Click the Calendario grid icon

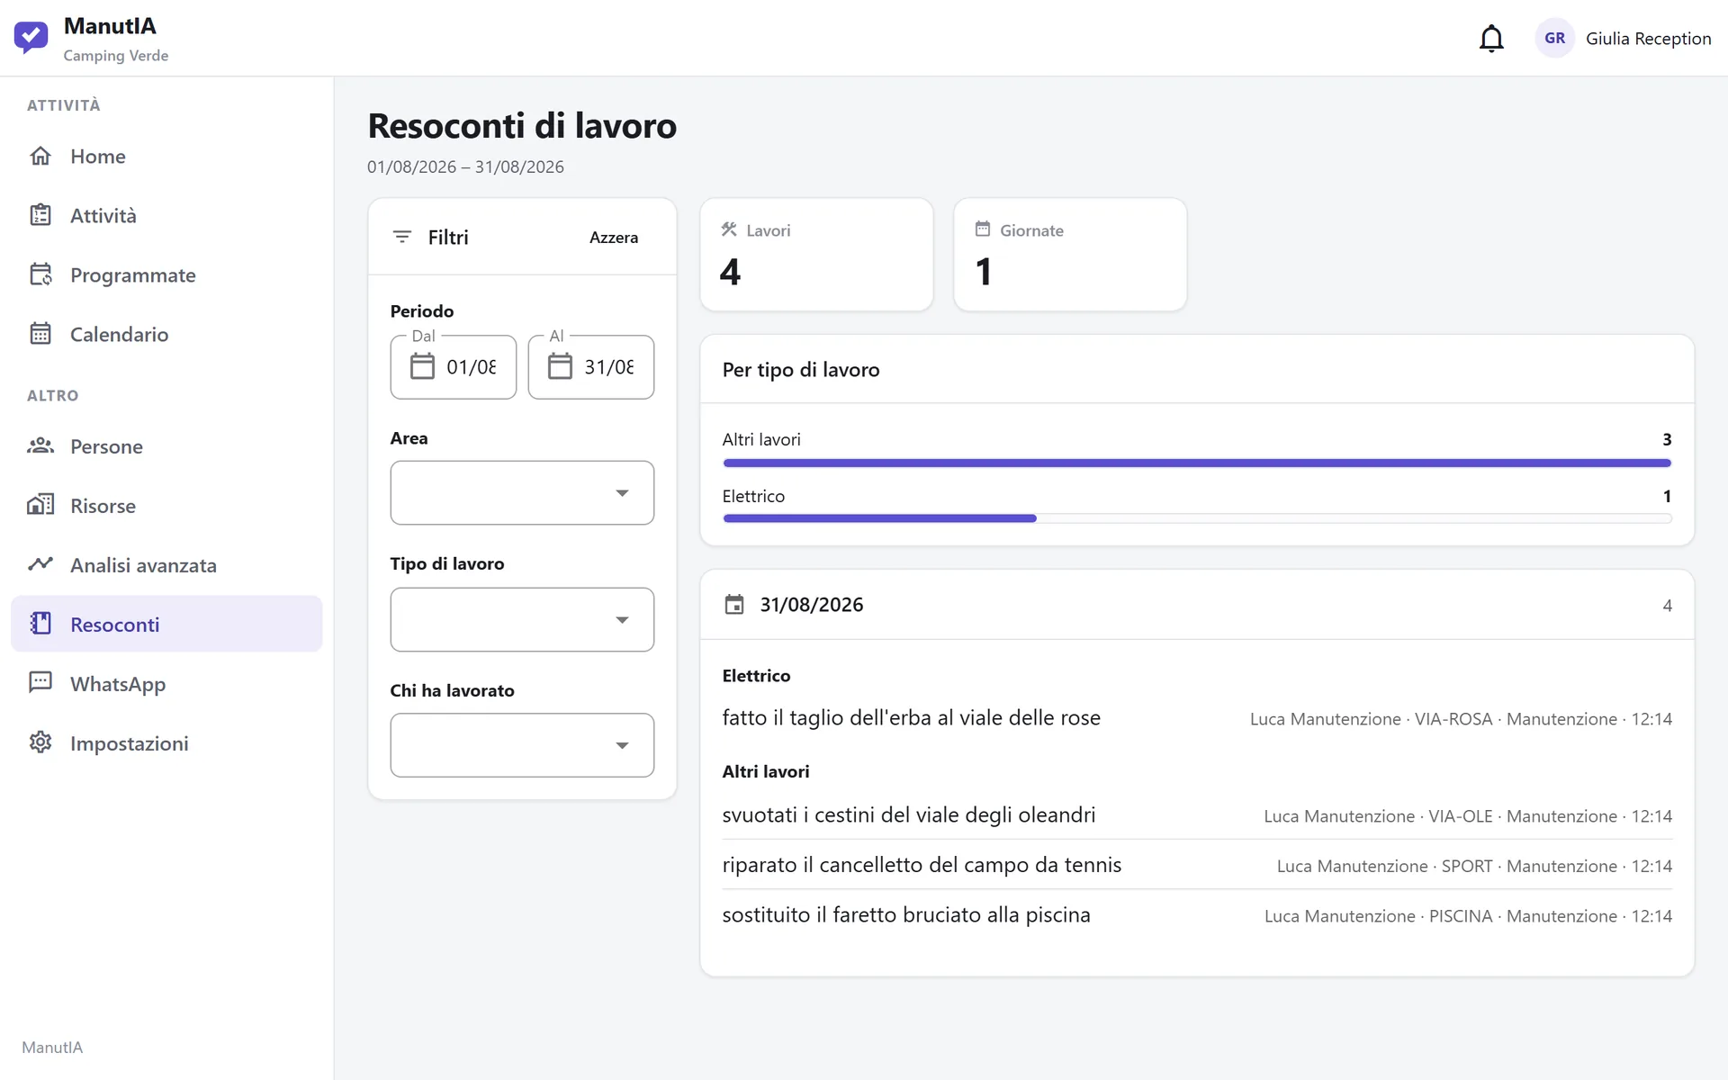pos(40,334)
